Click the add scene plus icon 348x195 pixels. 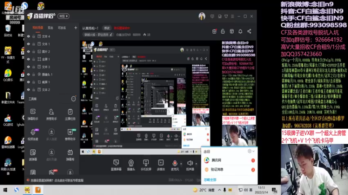(x=76, y=28)
